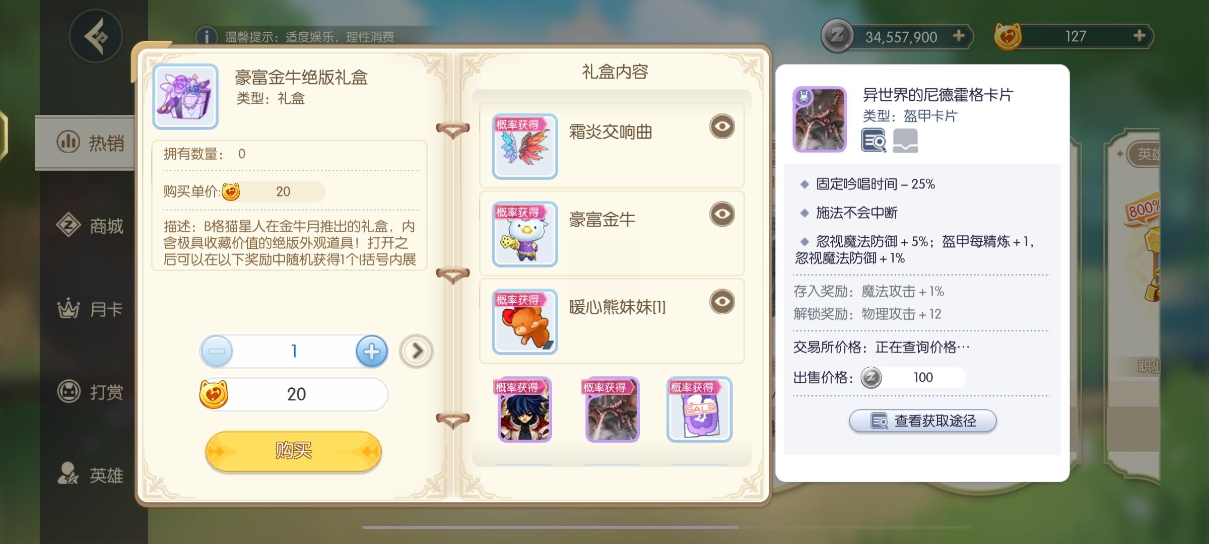Click the 查看获取途径 button
This screenshot has height=544, width=1209.
pyautogui.click(x=923, y=421)
